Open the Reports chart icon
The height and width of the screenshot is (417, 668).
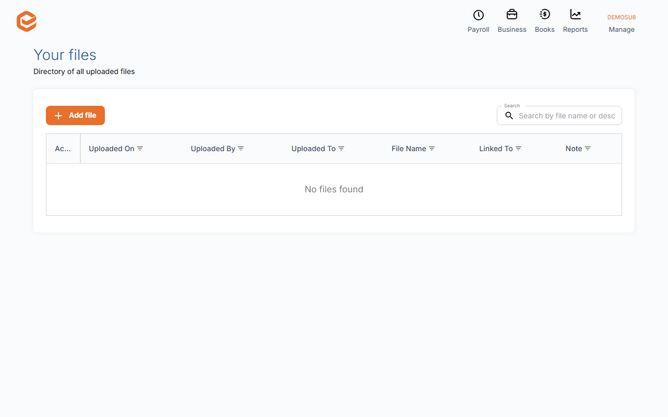point(576,15)
